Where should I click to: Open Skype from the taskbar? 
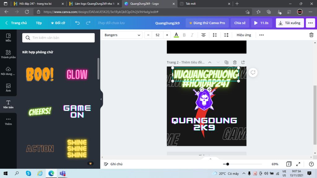tap(28, 173)
